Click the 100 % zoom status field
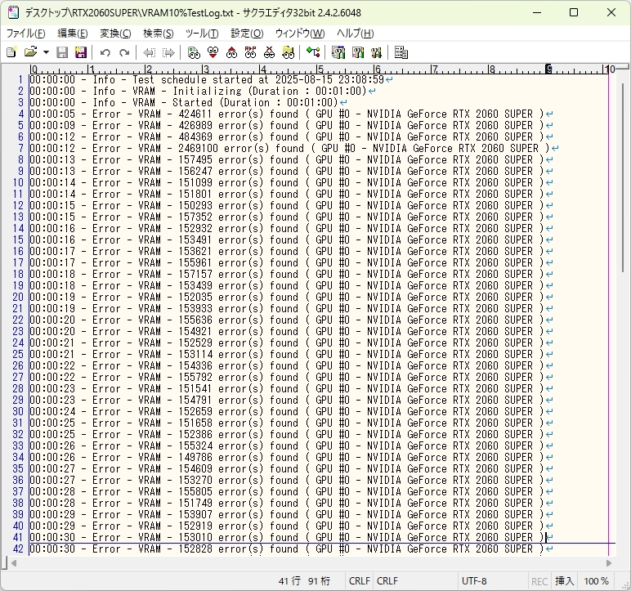This screenshot has width=631, height=591. point(597,581)
